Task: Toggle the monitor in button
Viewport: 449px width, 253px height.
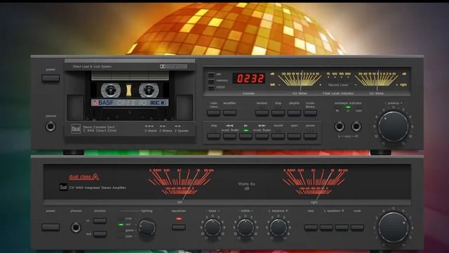Action: point(100,221)
